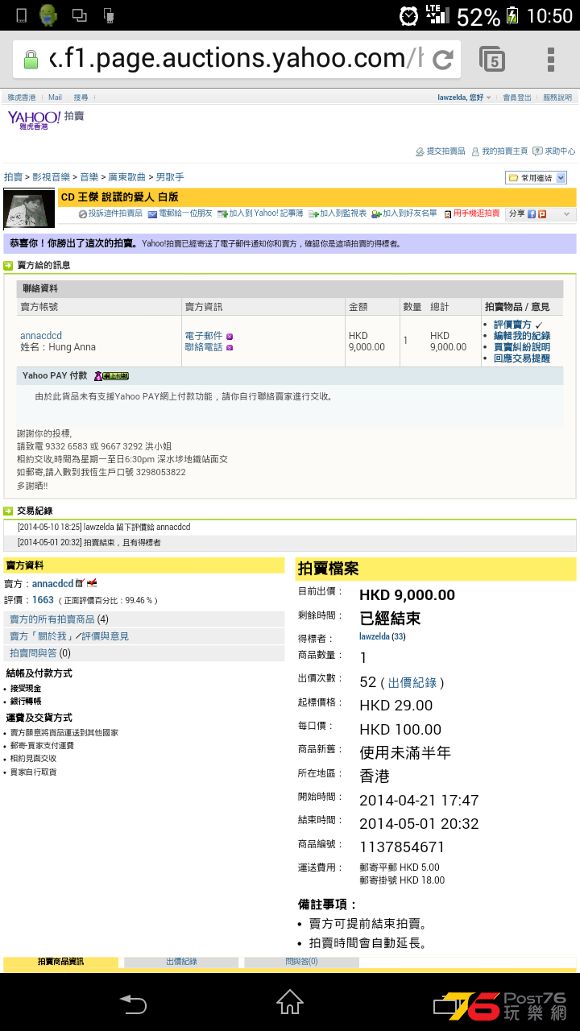This screenshot has height=1031, width=580.
Task: Click 提交拍賣品 submit item link
Action: (x=445, y=151)
